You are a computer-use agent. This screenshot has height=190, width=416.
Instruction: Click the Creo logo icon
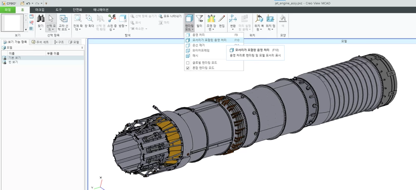[x=4, y=3]
